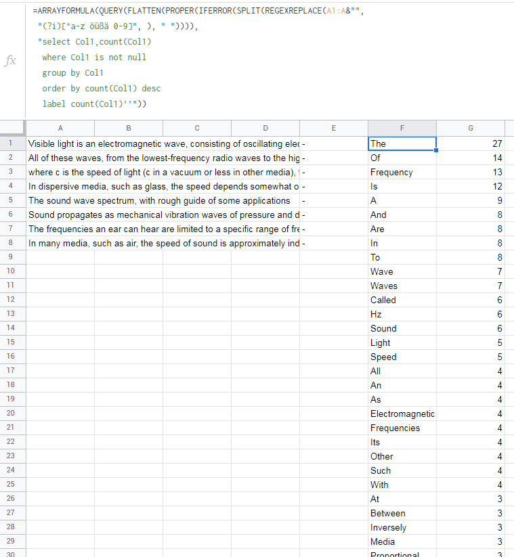Click cell 'Inversely' in column F

(402, 527)
